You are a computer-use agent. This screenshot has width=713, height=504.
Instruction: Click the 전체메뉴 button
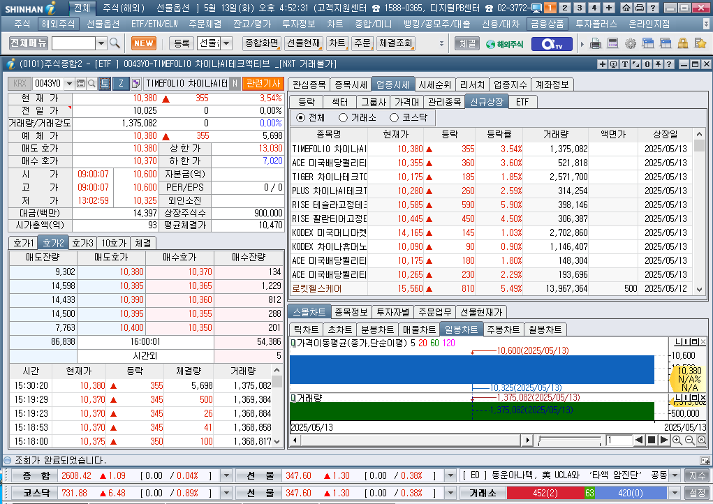click(28, 43)
